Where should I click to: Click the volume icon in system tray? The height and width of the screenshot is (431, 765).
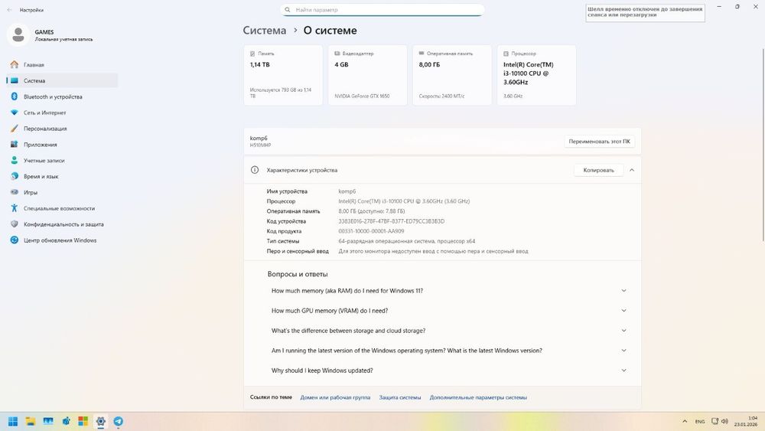(x=726, y=421)
